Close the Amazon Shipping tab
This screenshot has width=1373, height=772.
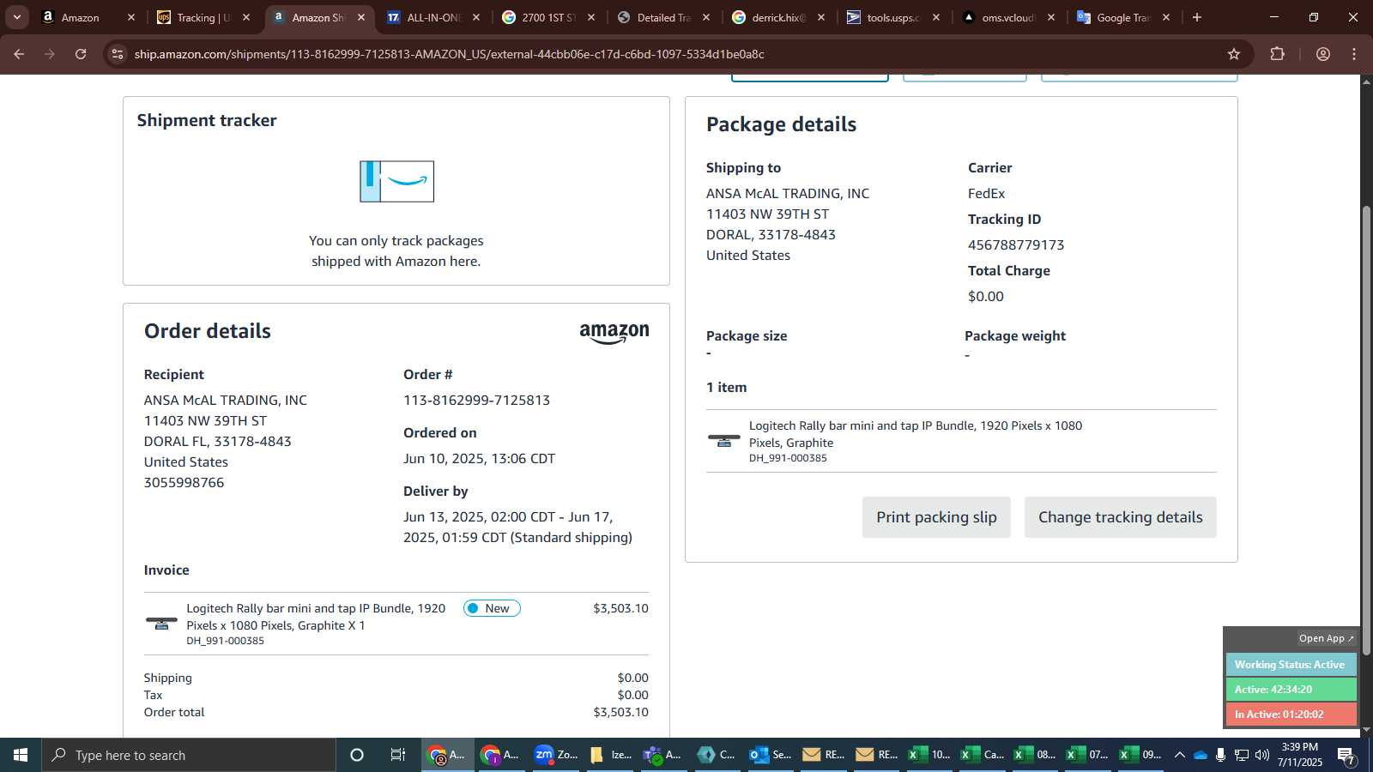361,17
